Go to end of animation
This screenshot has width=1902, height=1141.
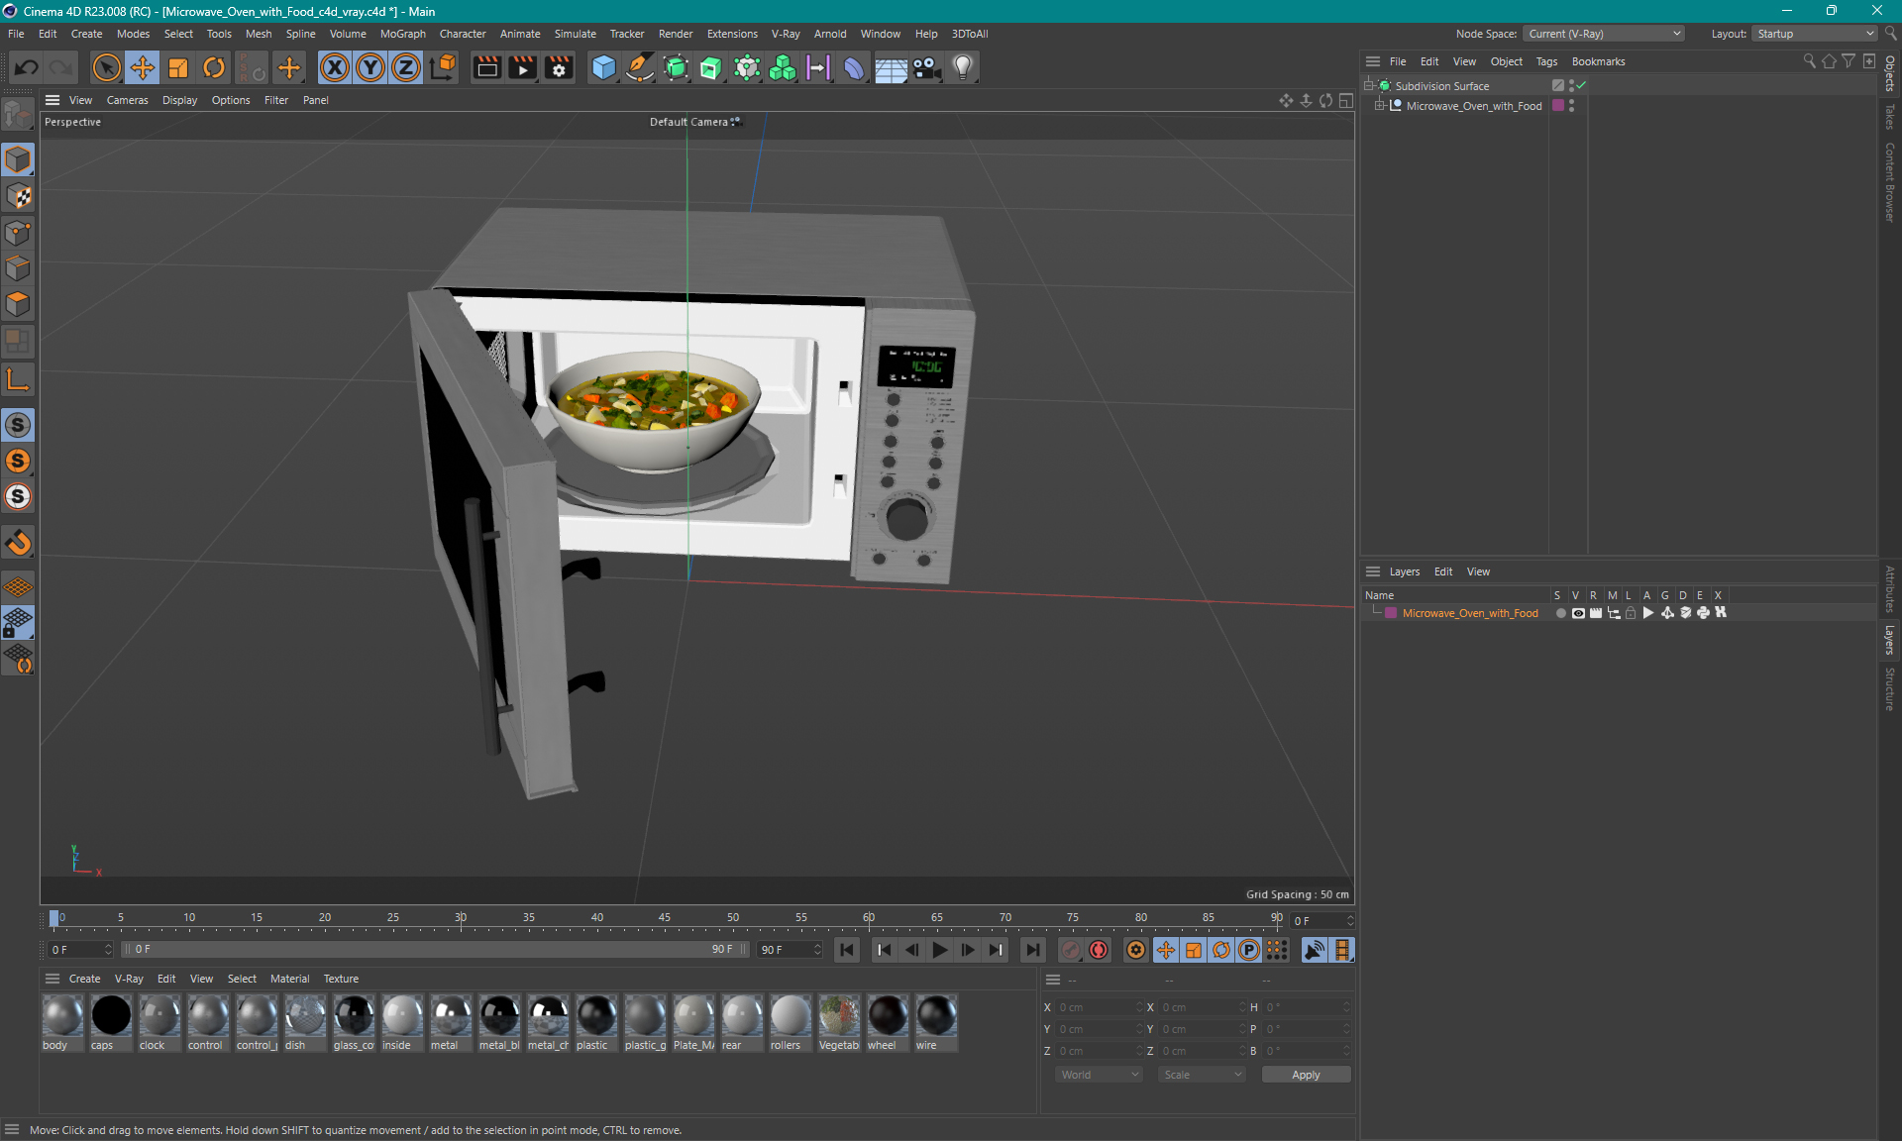1032,950
